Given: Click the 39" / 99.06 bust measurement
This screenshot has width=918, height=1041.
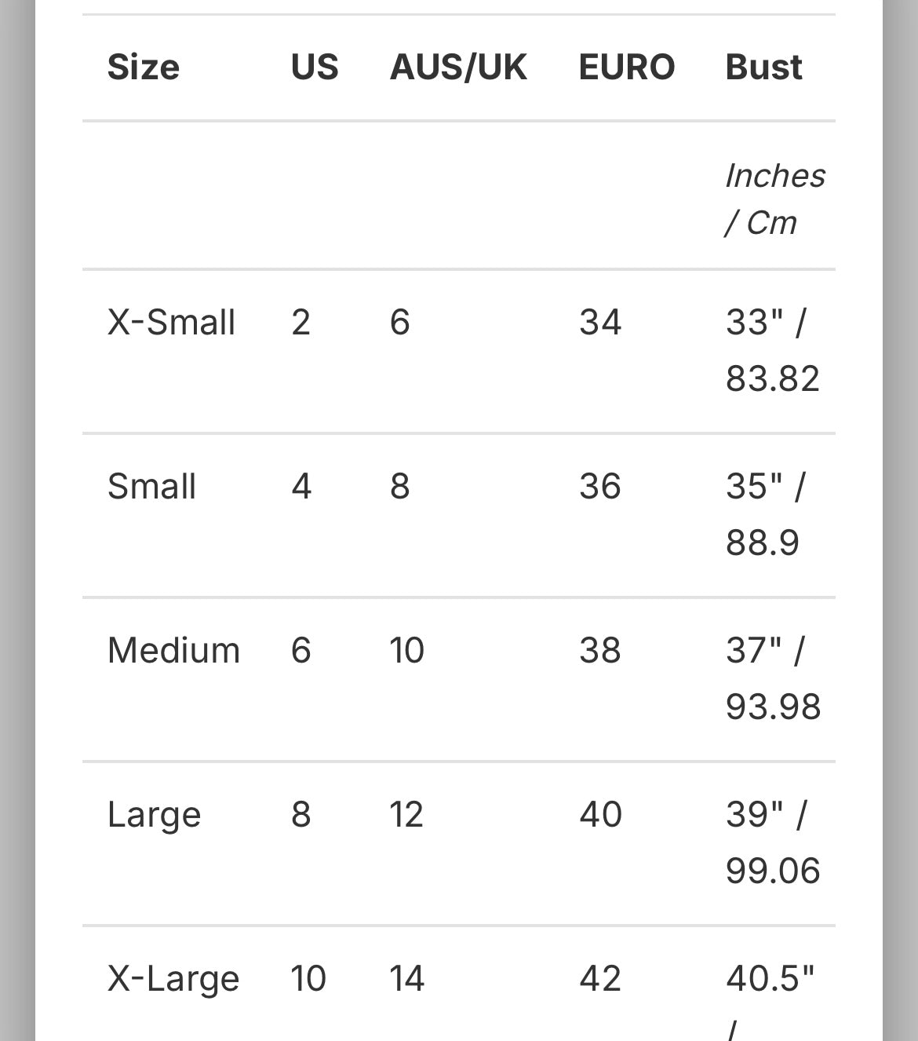Looking at the screenshot, I should pos(773,842).
